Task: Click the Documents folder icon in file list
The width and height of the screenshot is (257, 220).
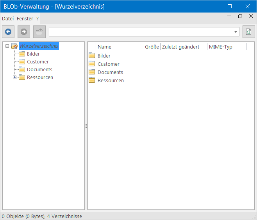Action: coord(92,72)
